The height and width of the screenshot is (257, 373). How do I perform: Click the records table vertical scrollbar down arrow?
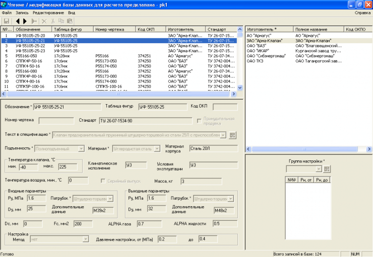(x=240, y=88)
